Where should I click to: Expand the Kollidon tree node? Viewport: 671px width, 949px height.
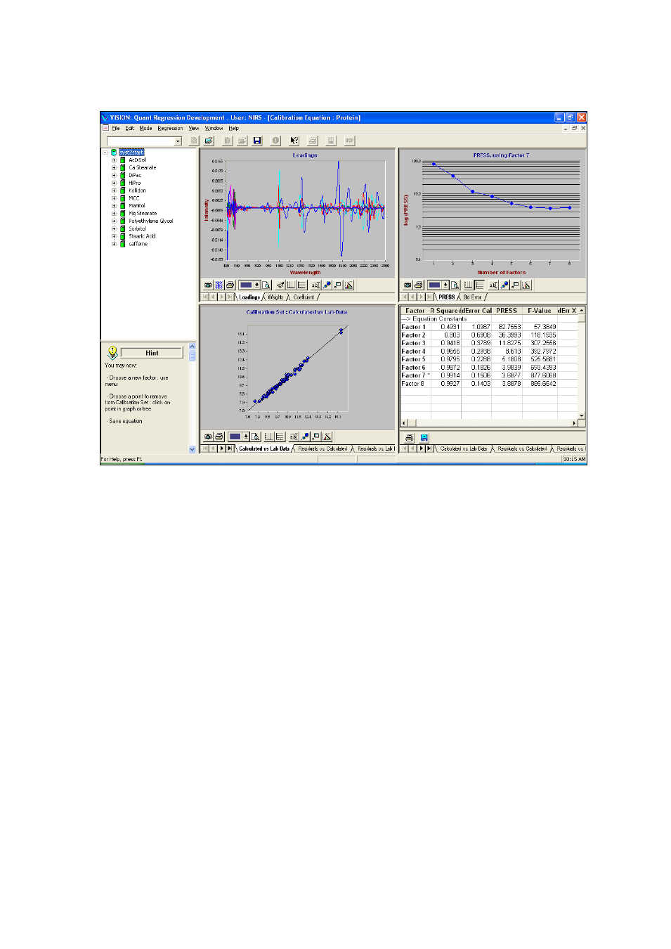click(114, 191)
